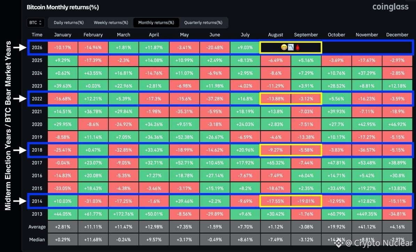Select the 2026 January cell -10.17%
Image resolution: width=416 pixels, height=252 pixels.
click(63, 48)
